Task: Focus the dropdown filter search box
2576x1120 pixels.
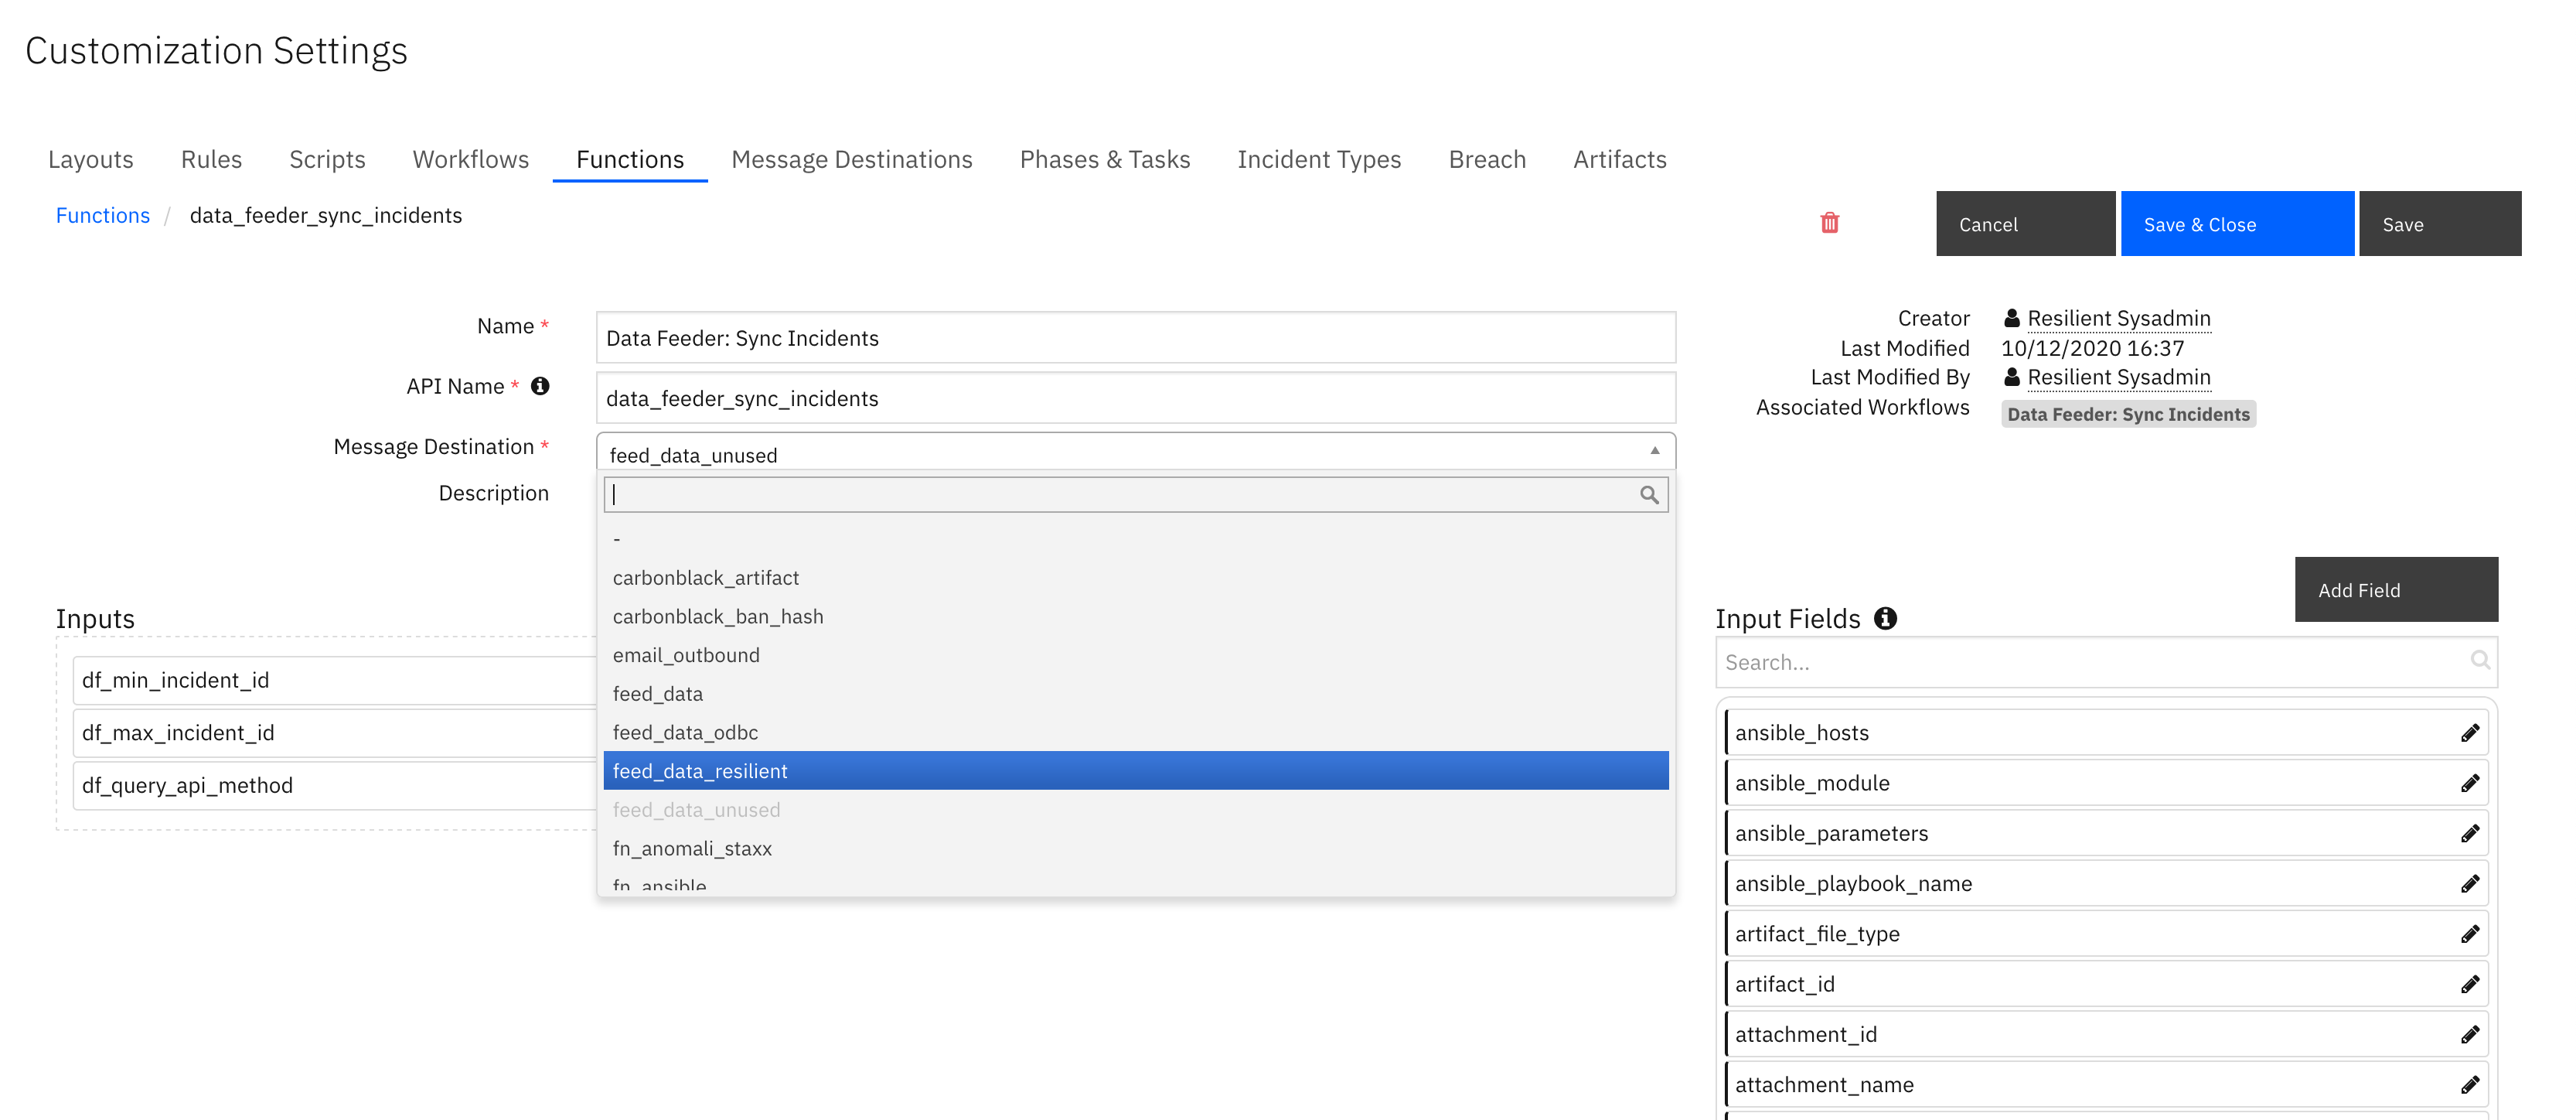Action: [x=1136, y=494]
